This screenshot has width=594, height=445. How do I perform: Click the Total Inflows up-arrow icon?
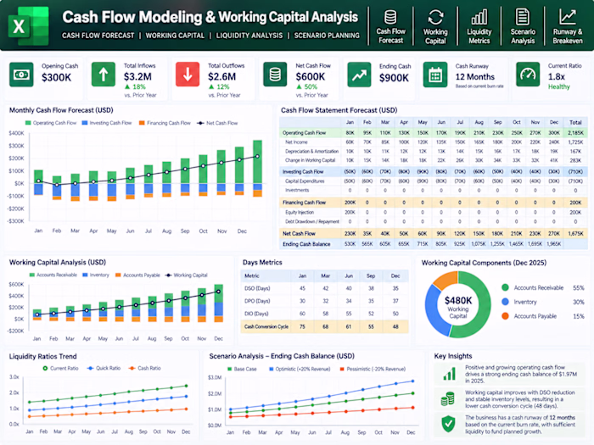coord(104,75)
